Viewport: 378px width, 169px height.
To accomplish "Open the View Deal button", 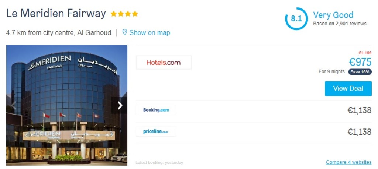I will point(348,88).
